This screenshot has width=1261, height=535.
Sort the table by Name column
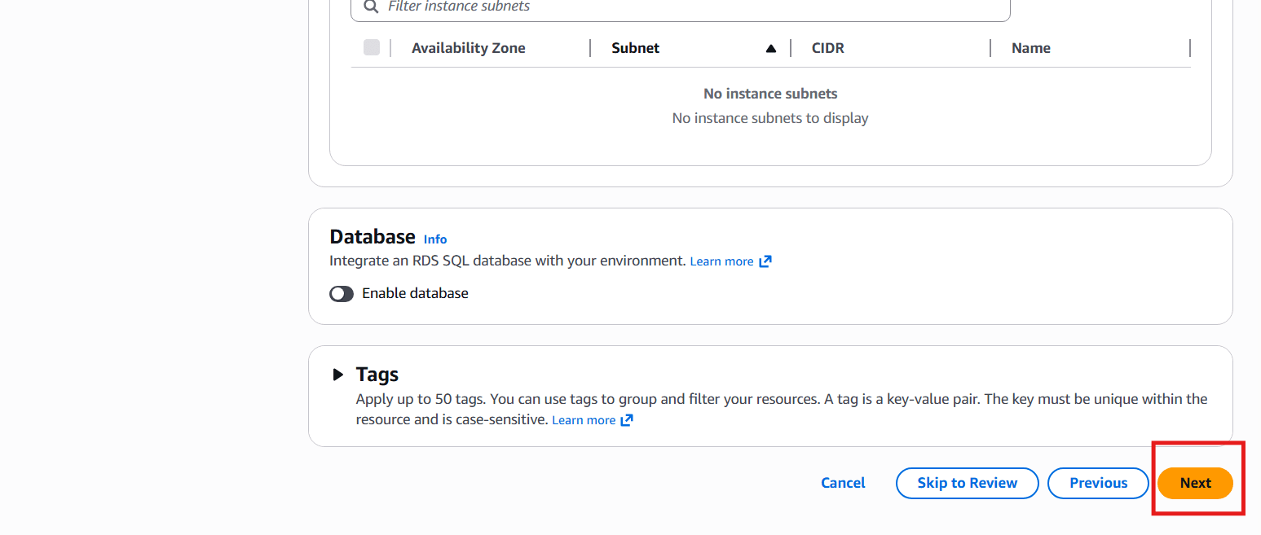1030,48
